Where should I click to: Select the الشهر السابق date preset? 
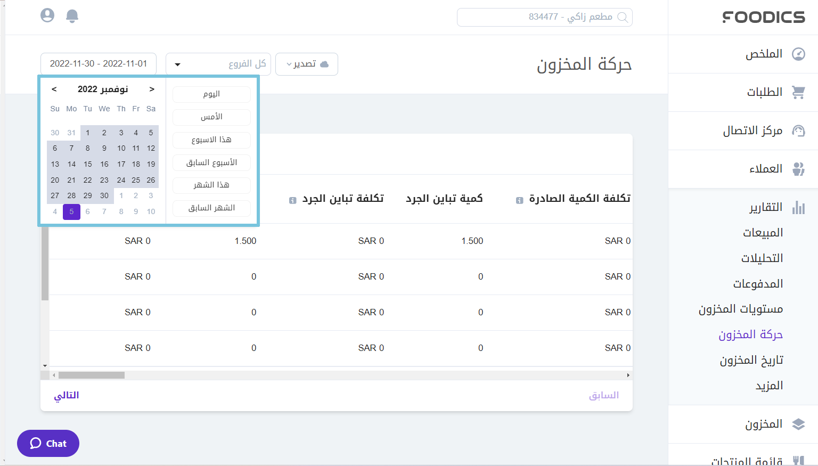211,208
